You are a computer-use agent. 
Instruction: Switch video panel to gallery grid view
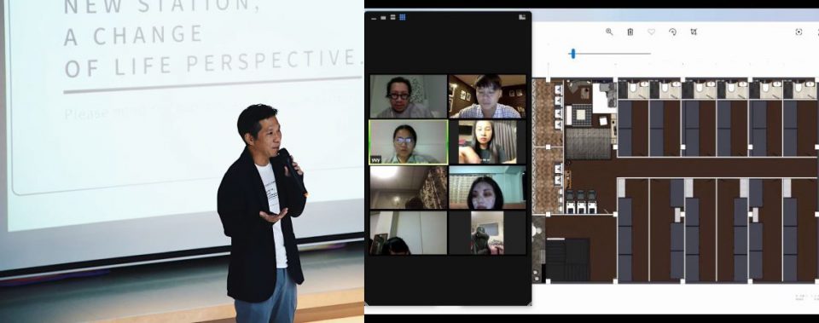pyautogui.click(x=403, y=17)
